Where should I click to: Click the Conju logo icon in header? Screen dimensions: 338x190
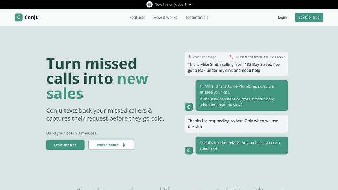pos(19,17)
